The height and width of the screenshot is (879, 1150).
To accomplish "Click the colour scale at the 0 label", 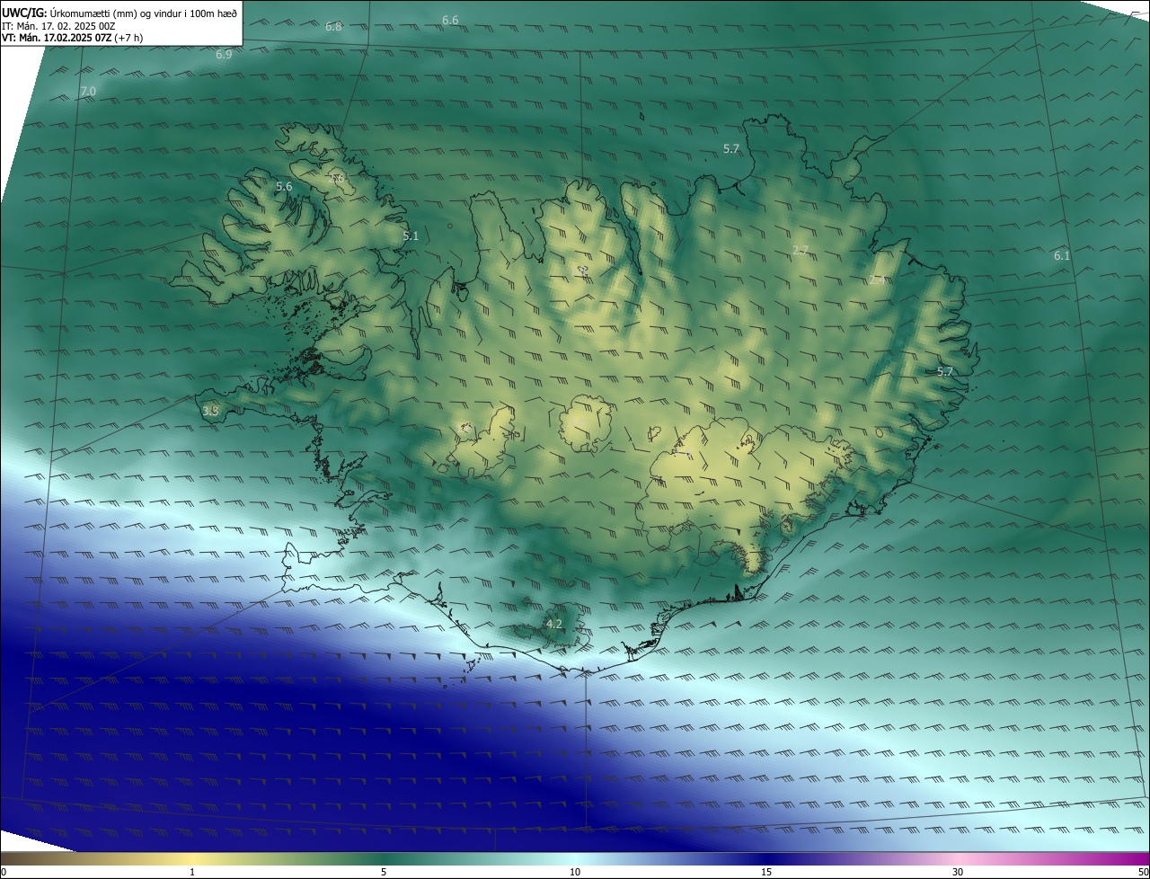I will point(4,872).
